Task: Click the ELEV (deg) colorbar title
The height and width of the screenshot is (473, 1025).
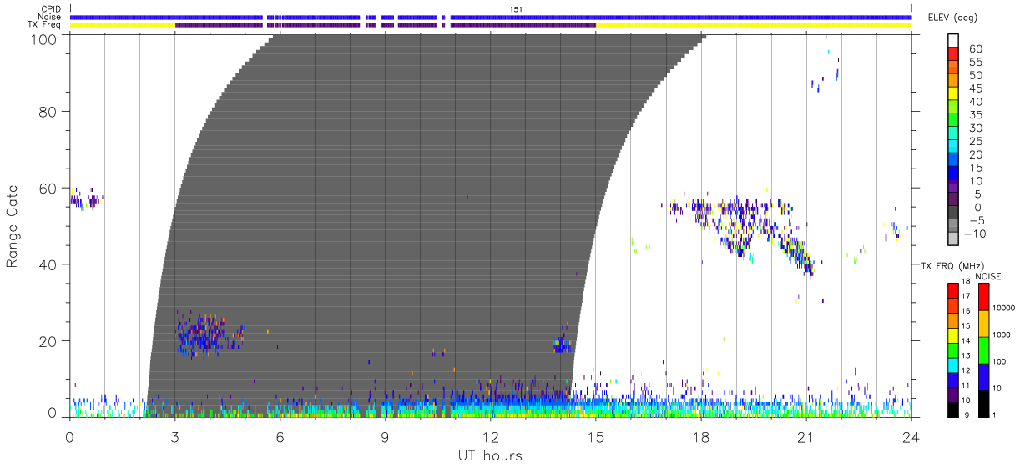Action: click(x=953, y=18)
